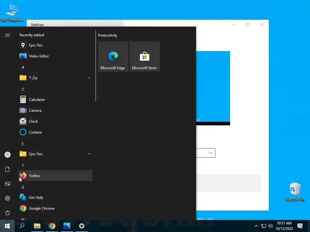The image size is (310, 232).
Task: Open the Microsoft Store tile
Action: pyautogui.click(x=144, y=56)
